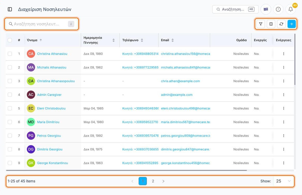Click the avatar of Eleni Christodoulou
The image size is (302, 195).
(x=31, y=108)
